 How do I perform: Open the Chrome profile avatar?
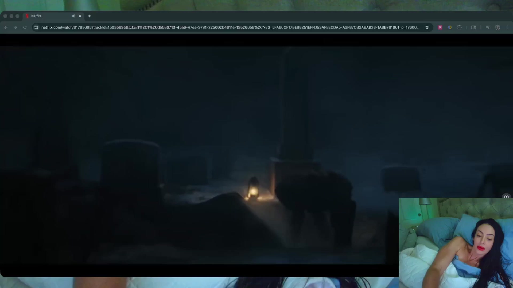pos(498,27)
